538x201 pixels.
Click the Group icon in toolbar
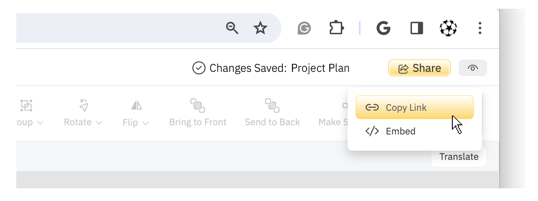[x=26, y=106]
